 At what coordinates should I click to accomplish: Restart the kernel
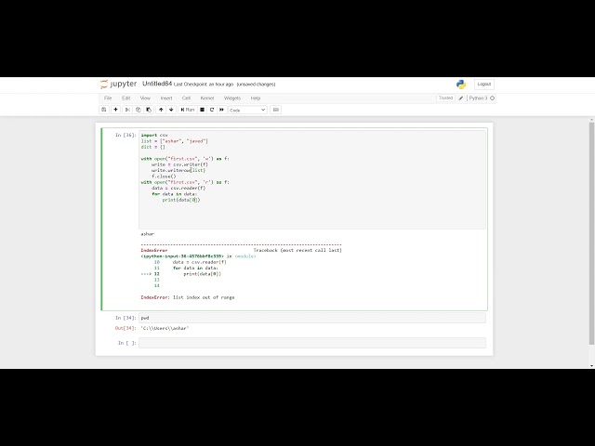tap(212, 110)
